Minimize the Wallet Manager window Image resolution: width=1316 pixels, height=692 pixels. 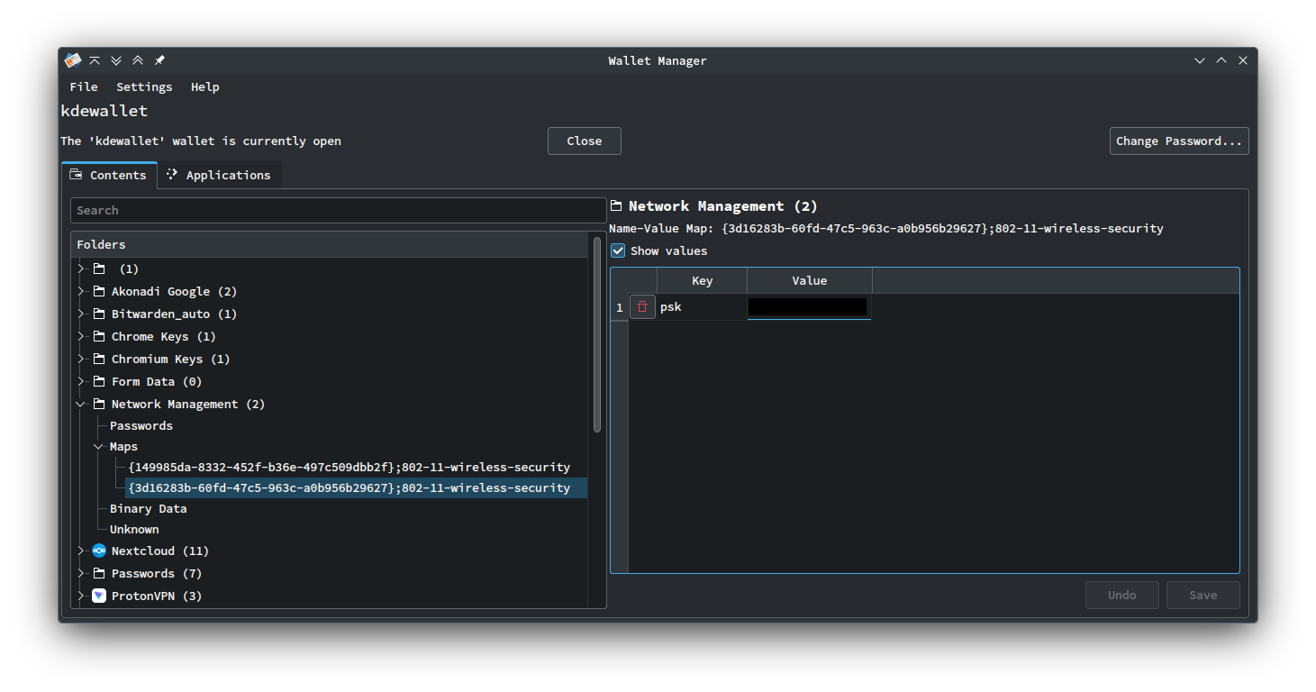(1200, 60)
